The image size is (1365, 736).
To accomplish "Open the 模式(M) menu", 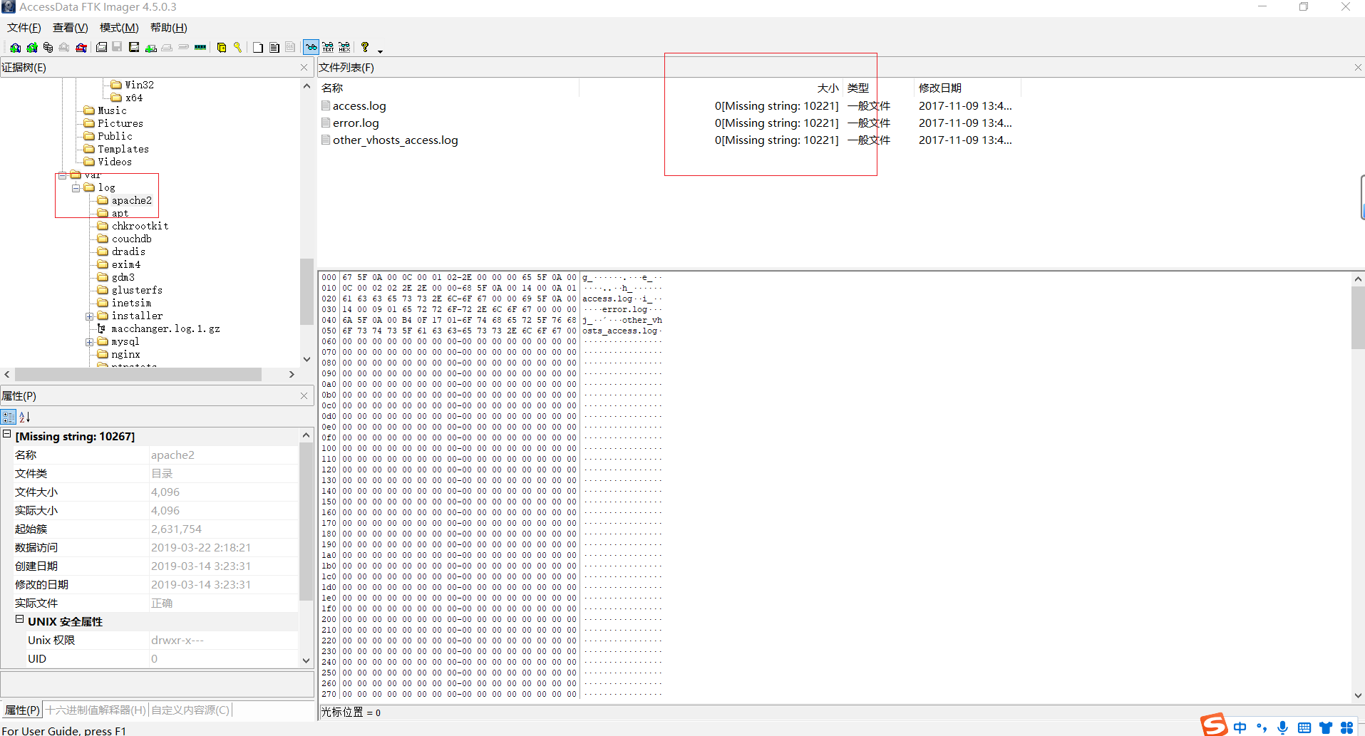I will click(119, 28).
